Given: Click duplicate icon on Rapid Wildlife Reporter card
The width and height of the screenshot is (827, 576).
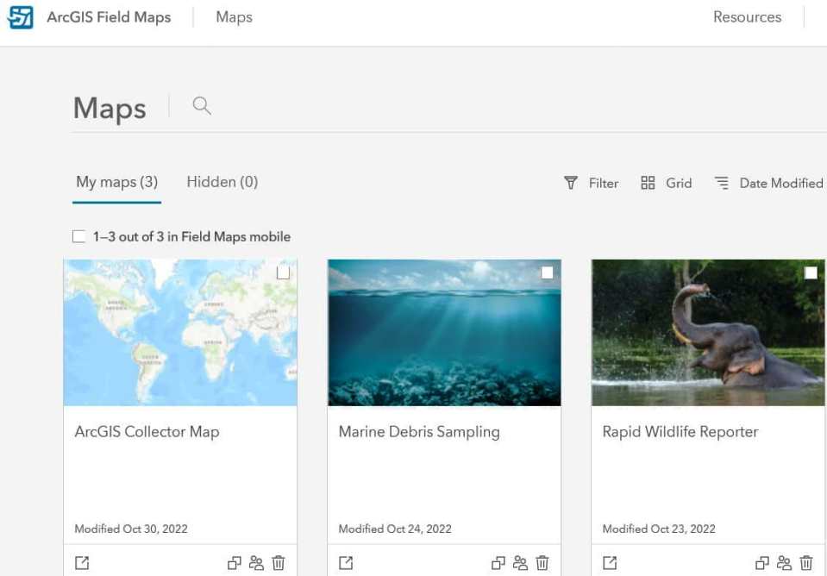Looking at the screenshot, I should point(761,563).
